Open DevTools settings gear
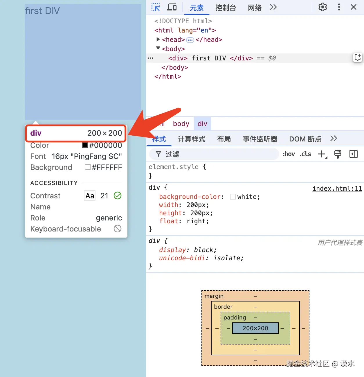The height and width of the screenshot is (377, 364). click(x=323, y=7)
